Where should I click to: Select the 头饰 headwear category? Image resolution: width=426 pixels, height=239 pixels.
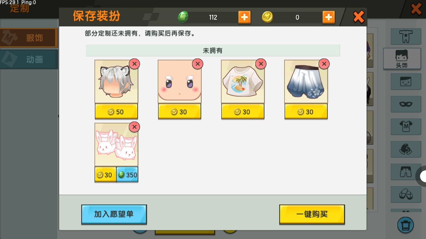[x=401, y=59]
